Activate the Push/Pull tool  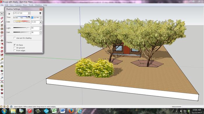(x=2, y=40)
